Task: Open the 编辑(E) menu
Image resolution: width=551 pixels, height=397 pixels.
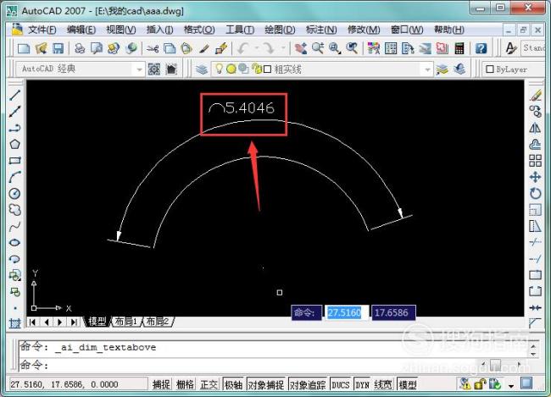Action: pos(81,30)
